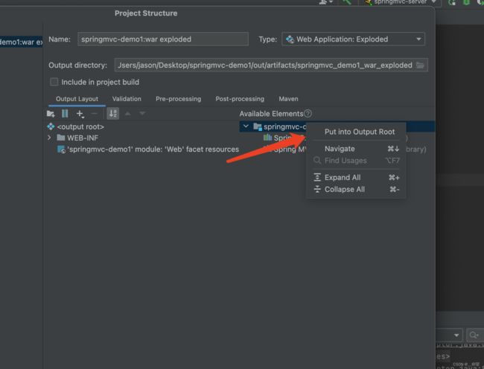
Task: Open the Available Elements help icon
Action: 308,113
